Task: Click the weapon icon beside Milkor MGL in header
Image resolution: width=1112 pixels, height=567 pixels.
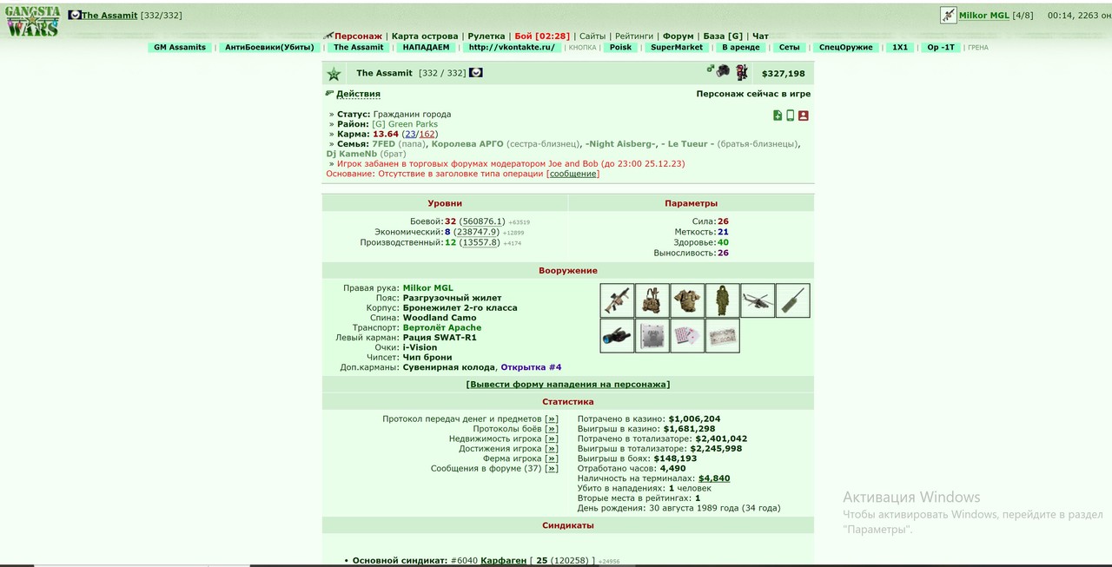Action: (948, 16)
